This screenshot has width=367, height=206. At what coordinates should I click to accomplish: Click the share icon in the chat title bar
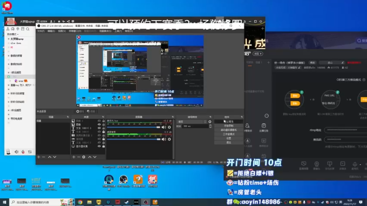(x=68, y=22)
